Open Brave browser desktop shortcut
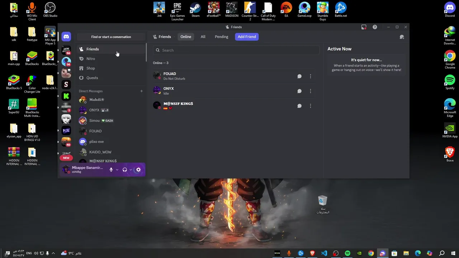The height and width of the screenshot is (258, 459). click(450, 154)
